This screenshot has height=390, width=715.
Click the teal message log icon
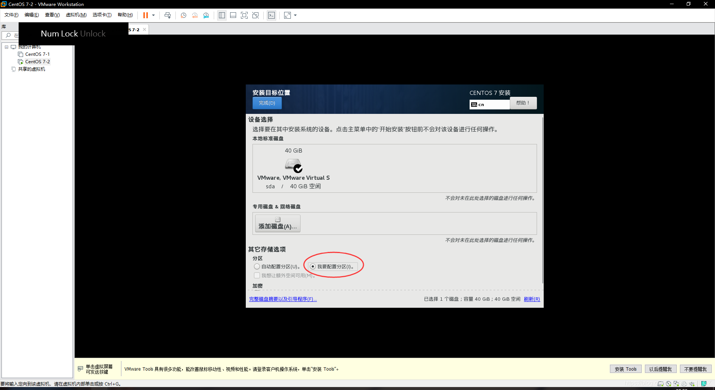click(704, 384)
